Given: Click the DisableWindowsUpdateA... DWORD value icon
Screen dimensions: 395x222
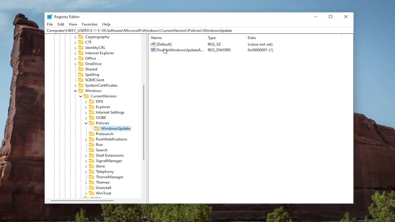Looking at the screenshot, I should pos(153,50).
